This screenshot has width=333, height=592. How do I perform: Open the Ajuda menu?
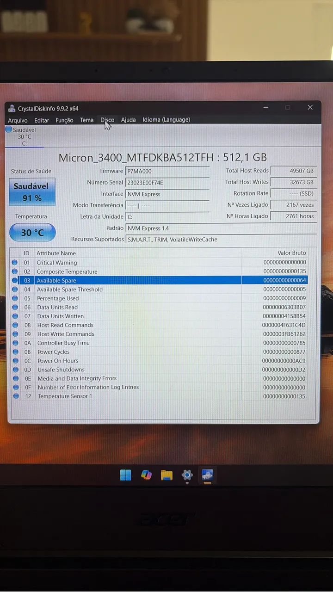click(x=128, y=120)
